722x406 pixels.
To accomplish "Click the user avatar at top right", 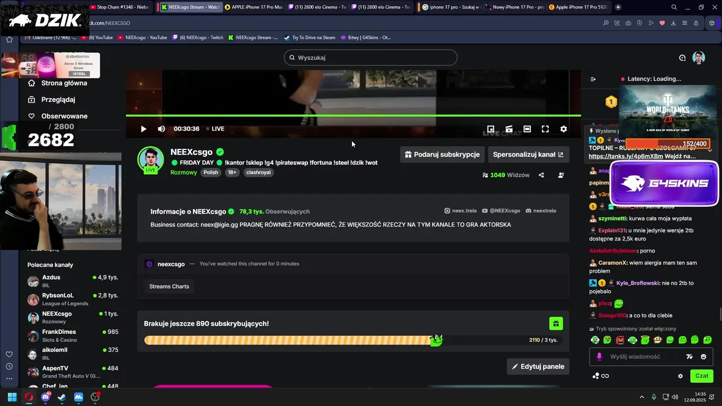I will (x=699, y=58).
